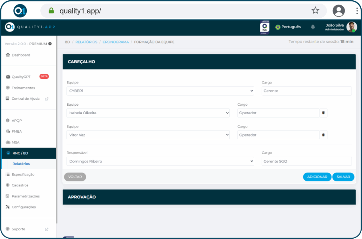Go to CRONOGRAMA breadcrumb link
Screen dimensions: 362x239
[x=116, y=42]
